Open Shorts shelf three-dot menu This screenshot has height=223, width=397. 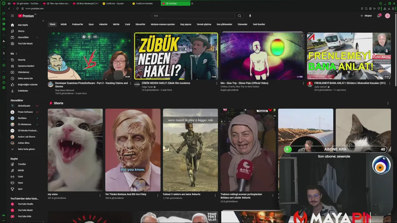[x=388, y=103]
